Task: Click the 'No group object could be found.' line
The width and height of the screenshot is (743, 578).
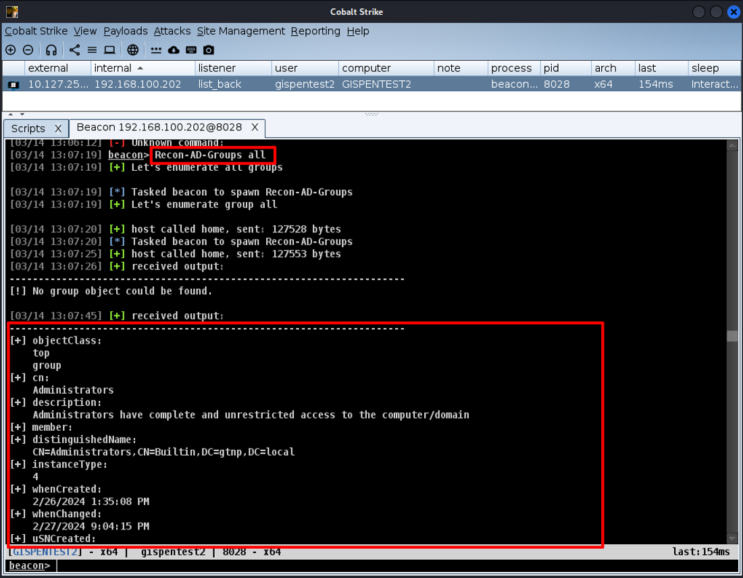Action: (122, 291)
